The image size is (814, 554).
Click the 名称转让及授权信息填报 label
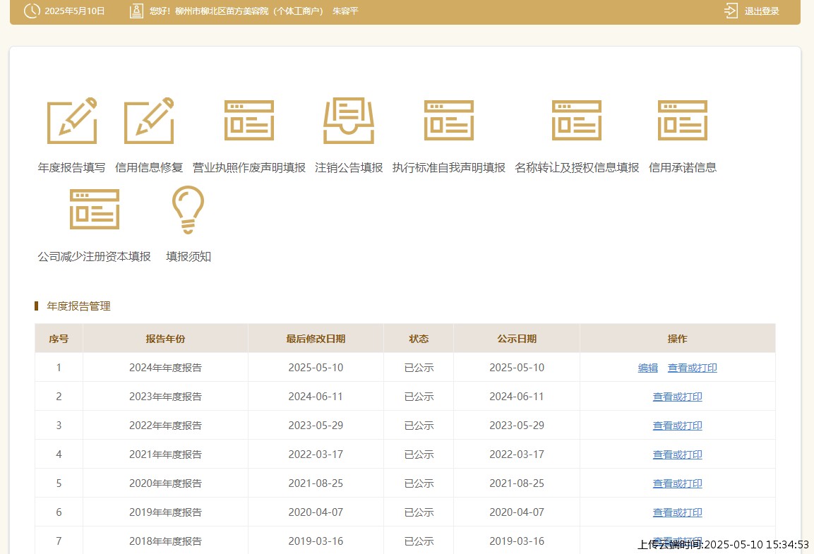(x=577, y=167)
